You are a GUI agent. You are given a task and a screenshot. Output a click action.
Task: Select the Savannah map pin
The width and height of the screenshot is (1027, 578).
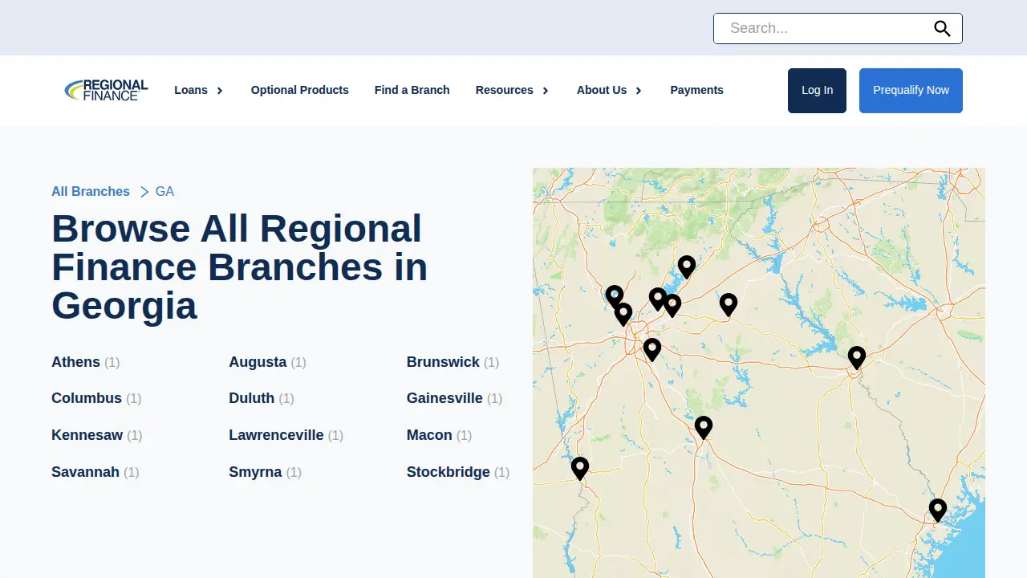click(938, 510)
